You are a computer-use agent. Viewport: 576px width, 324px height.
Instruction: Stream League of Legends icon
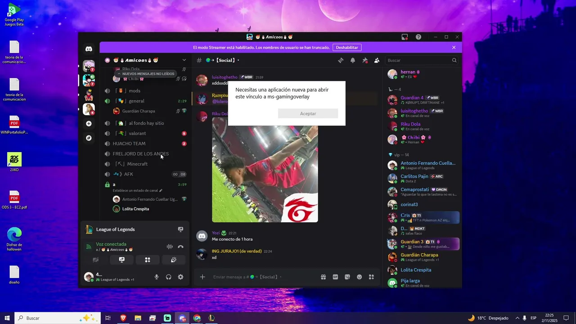coord(180,229)
